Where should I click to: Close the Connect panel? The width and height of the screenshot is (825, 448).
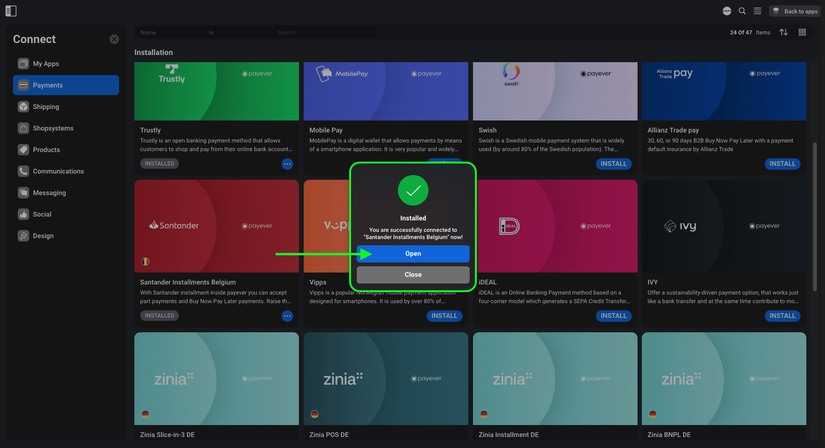(x=114, y=39)
